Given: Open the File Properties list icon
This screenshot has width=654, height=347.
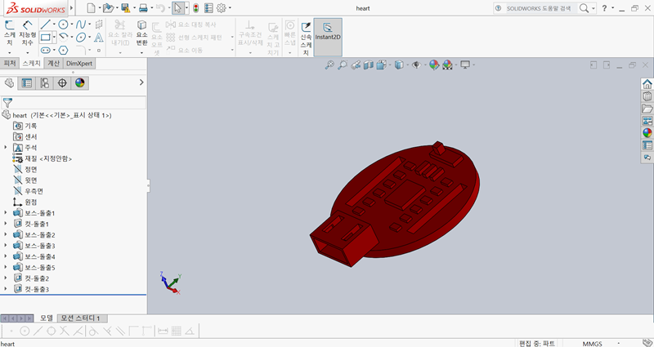Looking at the screenshot, I should (208, 8).
